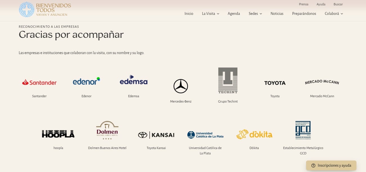Screen dimensions: 366x172
Task: Click the Universidad Católica de La Plata logo
Action: [x=205, y=135]
